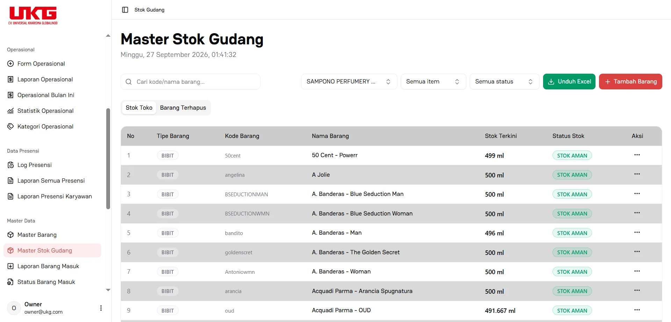
Task: Open Semua status filter dropdown
Action: coord(504,81)
